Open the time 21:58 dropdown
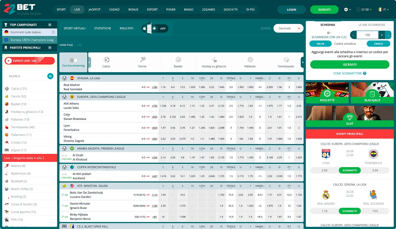396x229 pixels. pos(364,10)
